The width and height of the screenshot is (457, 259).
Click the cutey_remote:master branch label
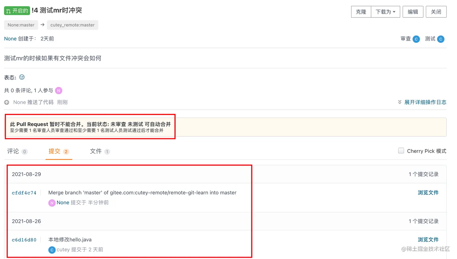click(x=73, y=25)
